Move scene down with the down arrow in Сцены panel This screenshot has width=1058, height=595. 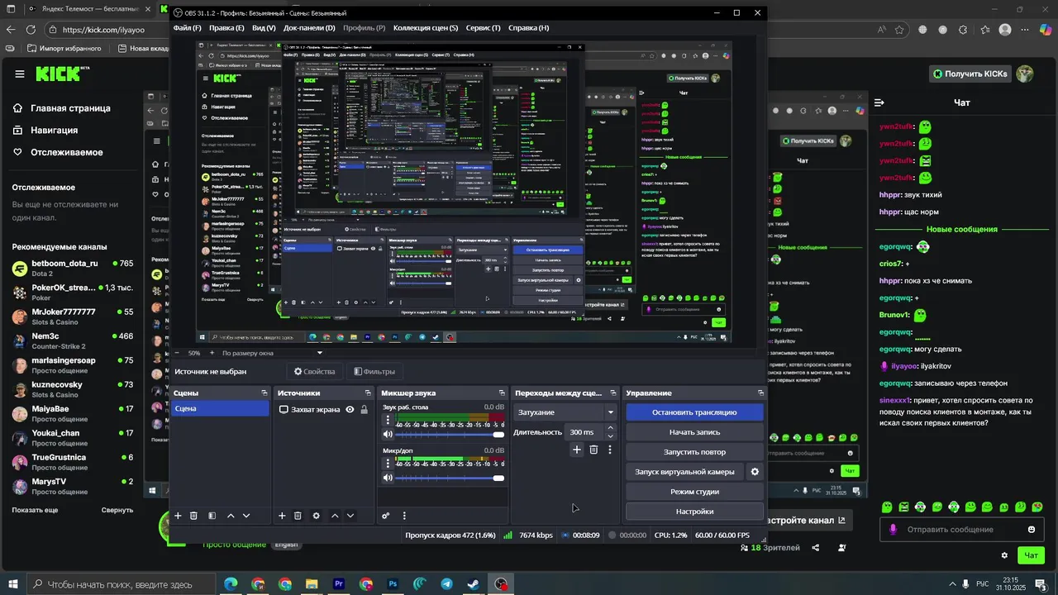point(246,516)
